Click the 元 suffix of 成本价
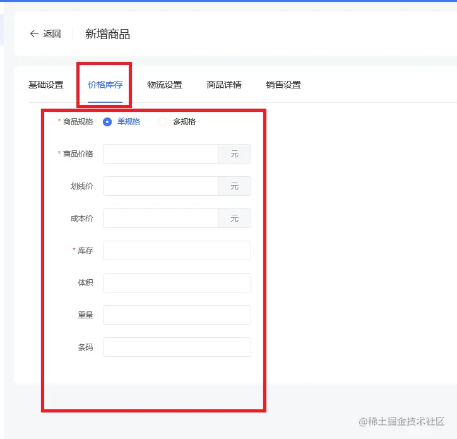This screenshot has width=457, height=439. point(235,218)
